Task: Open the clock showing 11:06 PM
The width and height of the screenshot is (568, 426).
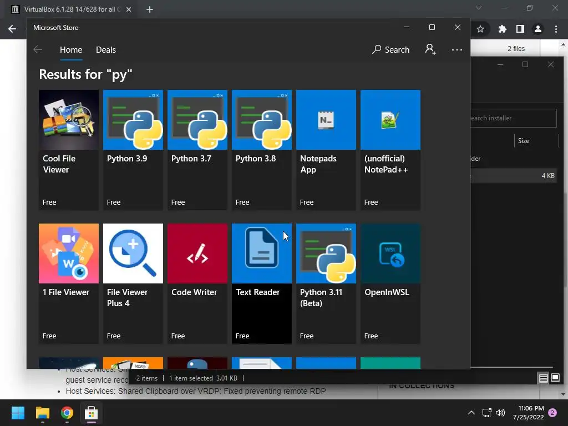Action: pos(528,413)
